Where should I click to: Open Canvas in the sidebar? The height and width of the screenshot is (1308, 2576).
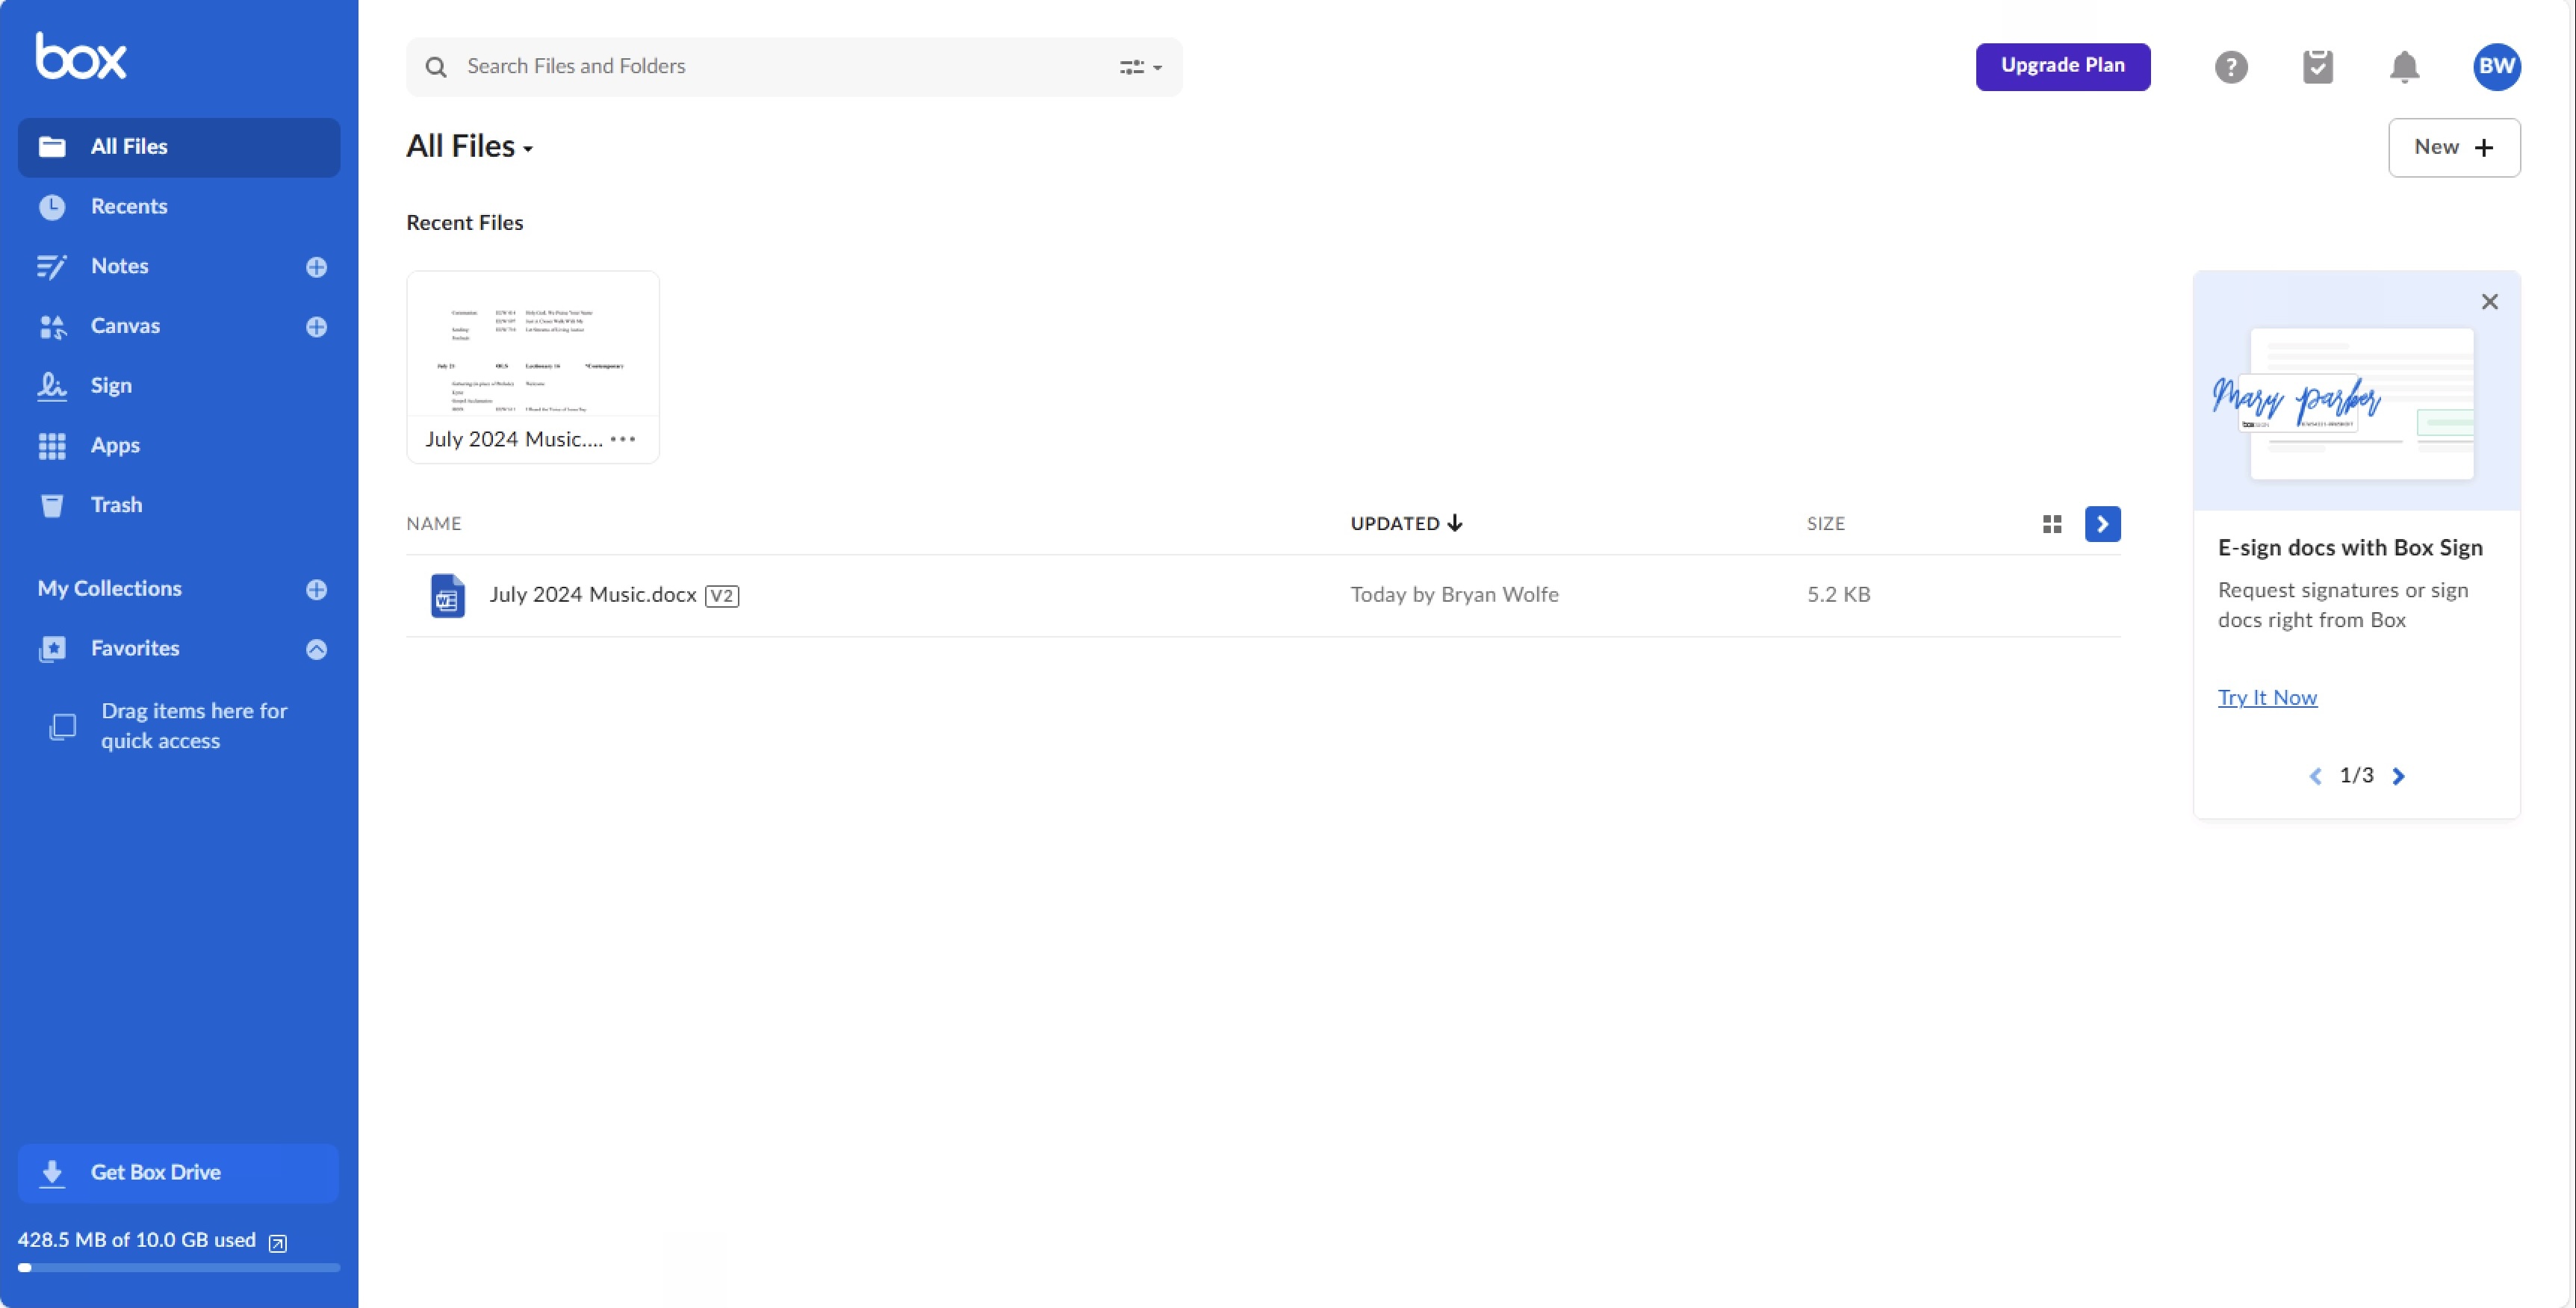pos(125,326)
